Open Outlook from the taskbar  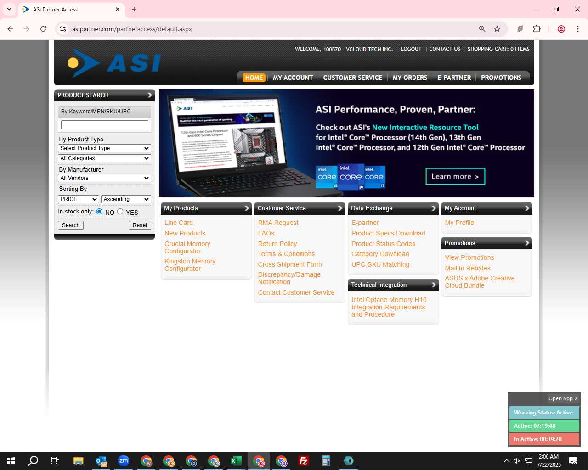(101, 461)
